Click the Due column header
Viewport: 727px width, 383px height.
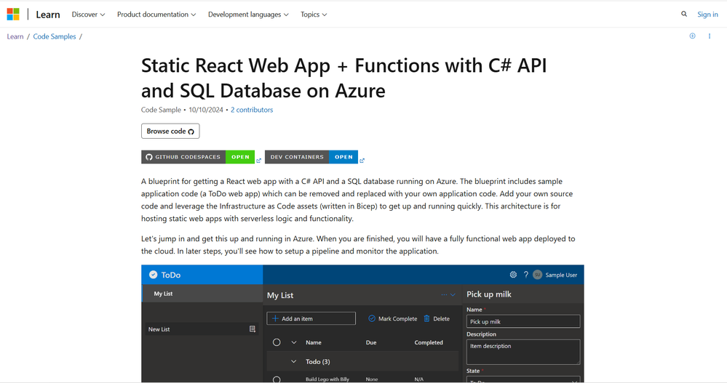click(x=371, y=343)
